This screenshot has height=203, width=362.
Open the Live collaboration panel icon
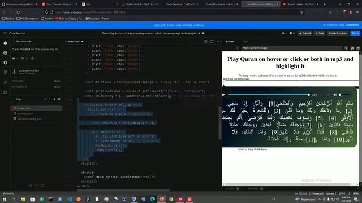(x=5, y=92)
